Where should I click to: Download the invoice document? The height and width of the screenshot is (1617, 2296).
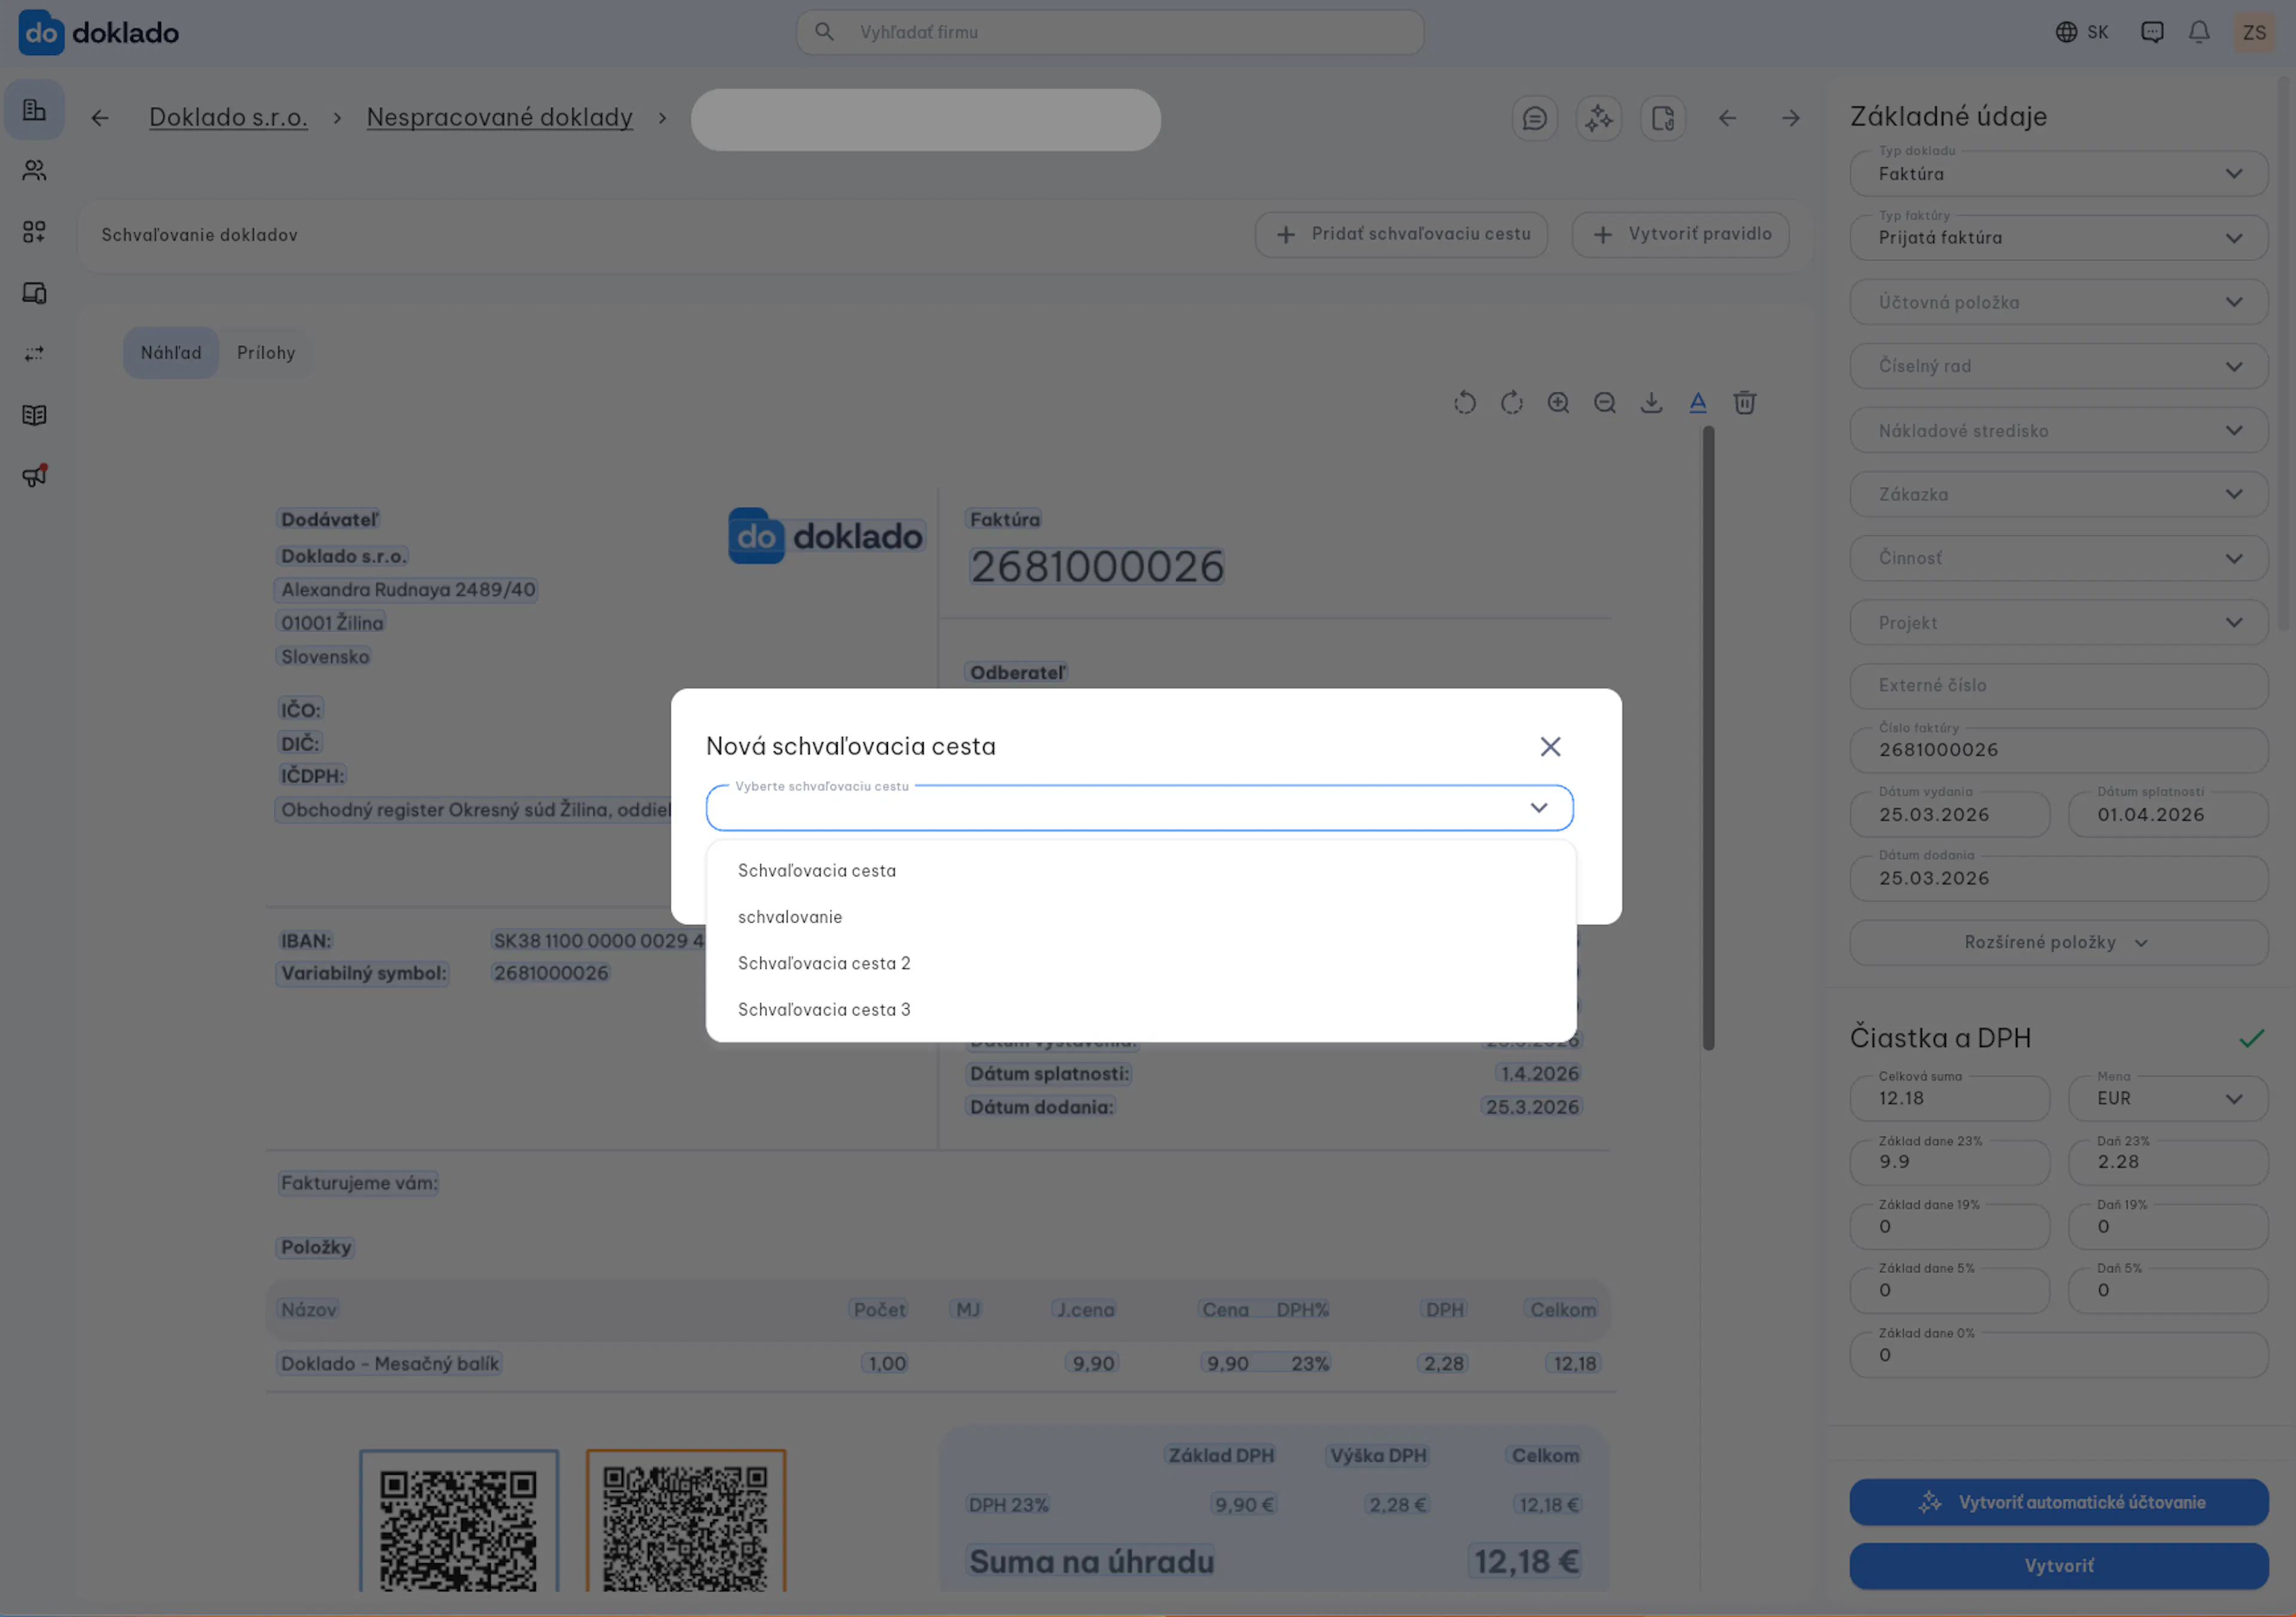(1651, 403)
